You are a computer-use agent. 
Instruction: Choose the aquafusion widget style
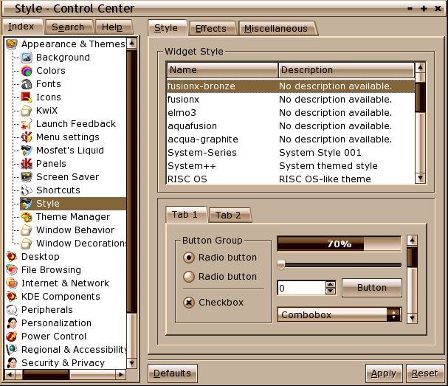(290, 126)
